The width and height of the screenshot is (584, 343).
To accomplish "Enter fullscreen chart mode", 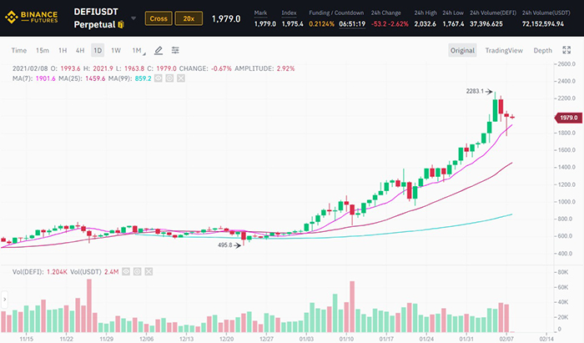I will [566, 50].
